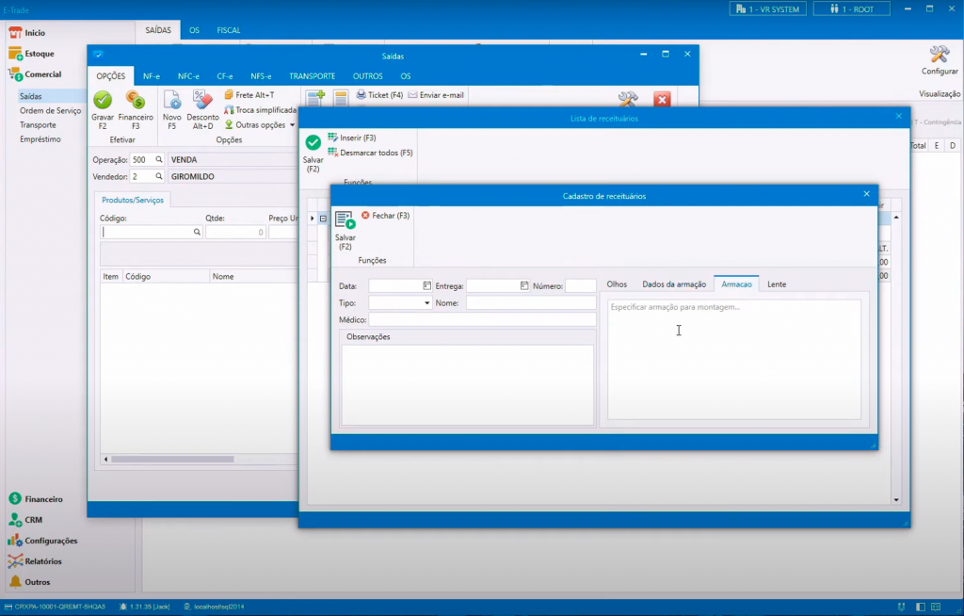Click the Operação search magnifier

pos(159,160)
